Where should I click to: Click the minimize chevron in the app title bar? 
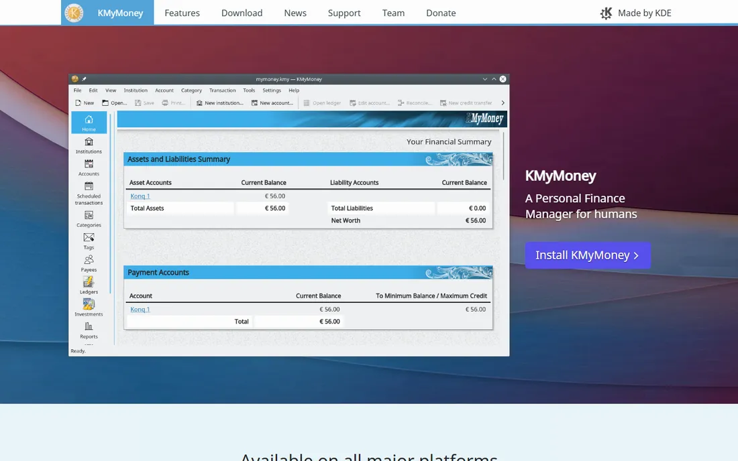click(x=485, y=79)
